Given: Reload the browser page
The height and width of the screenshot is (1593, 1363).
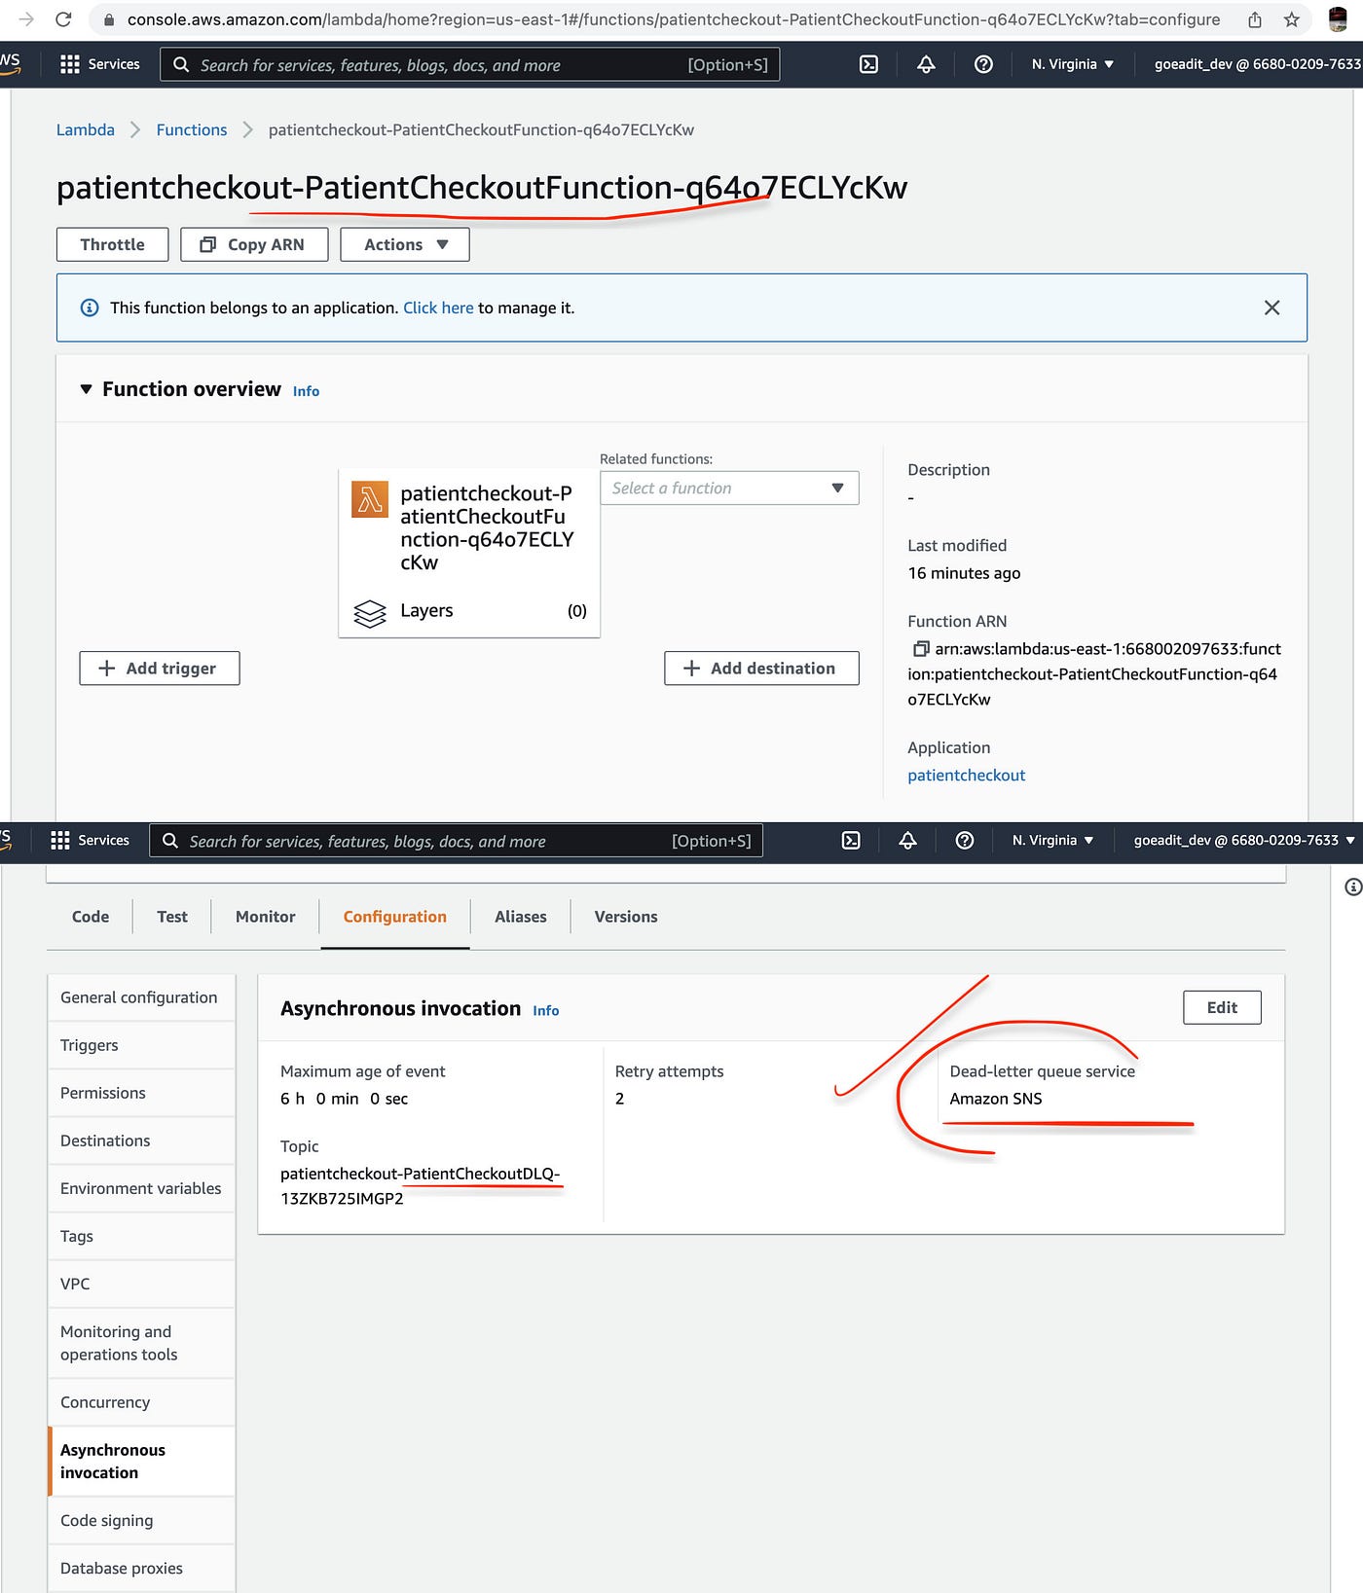Looking at the screenshot, I should pos(63,19).
